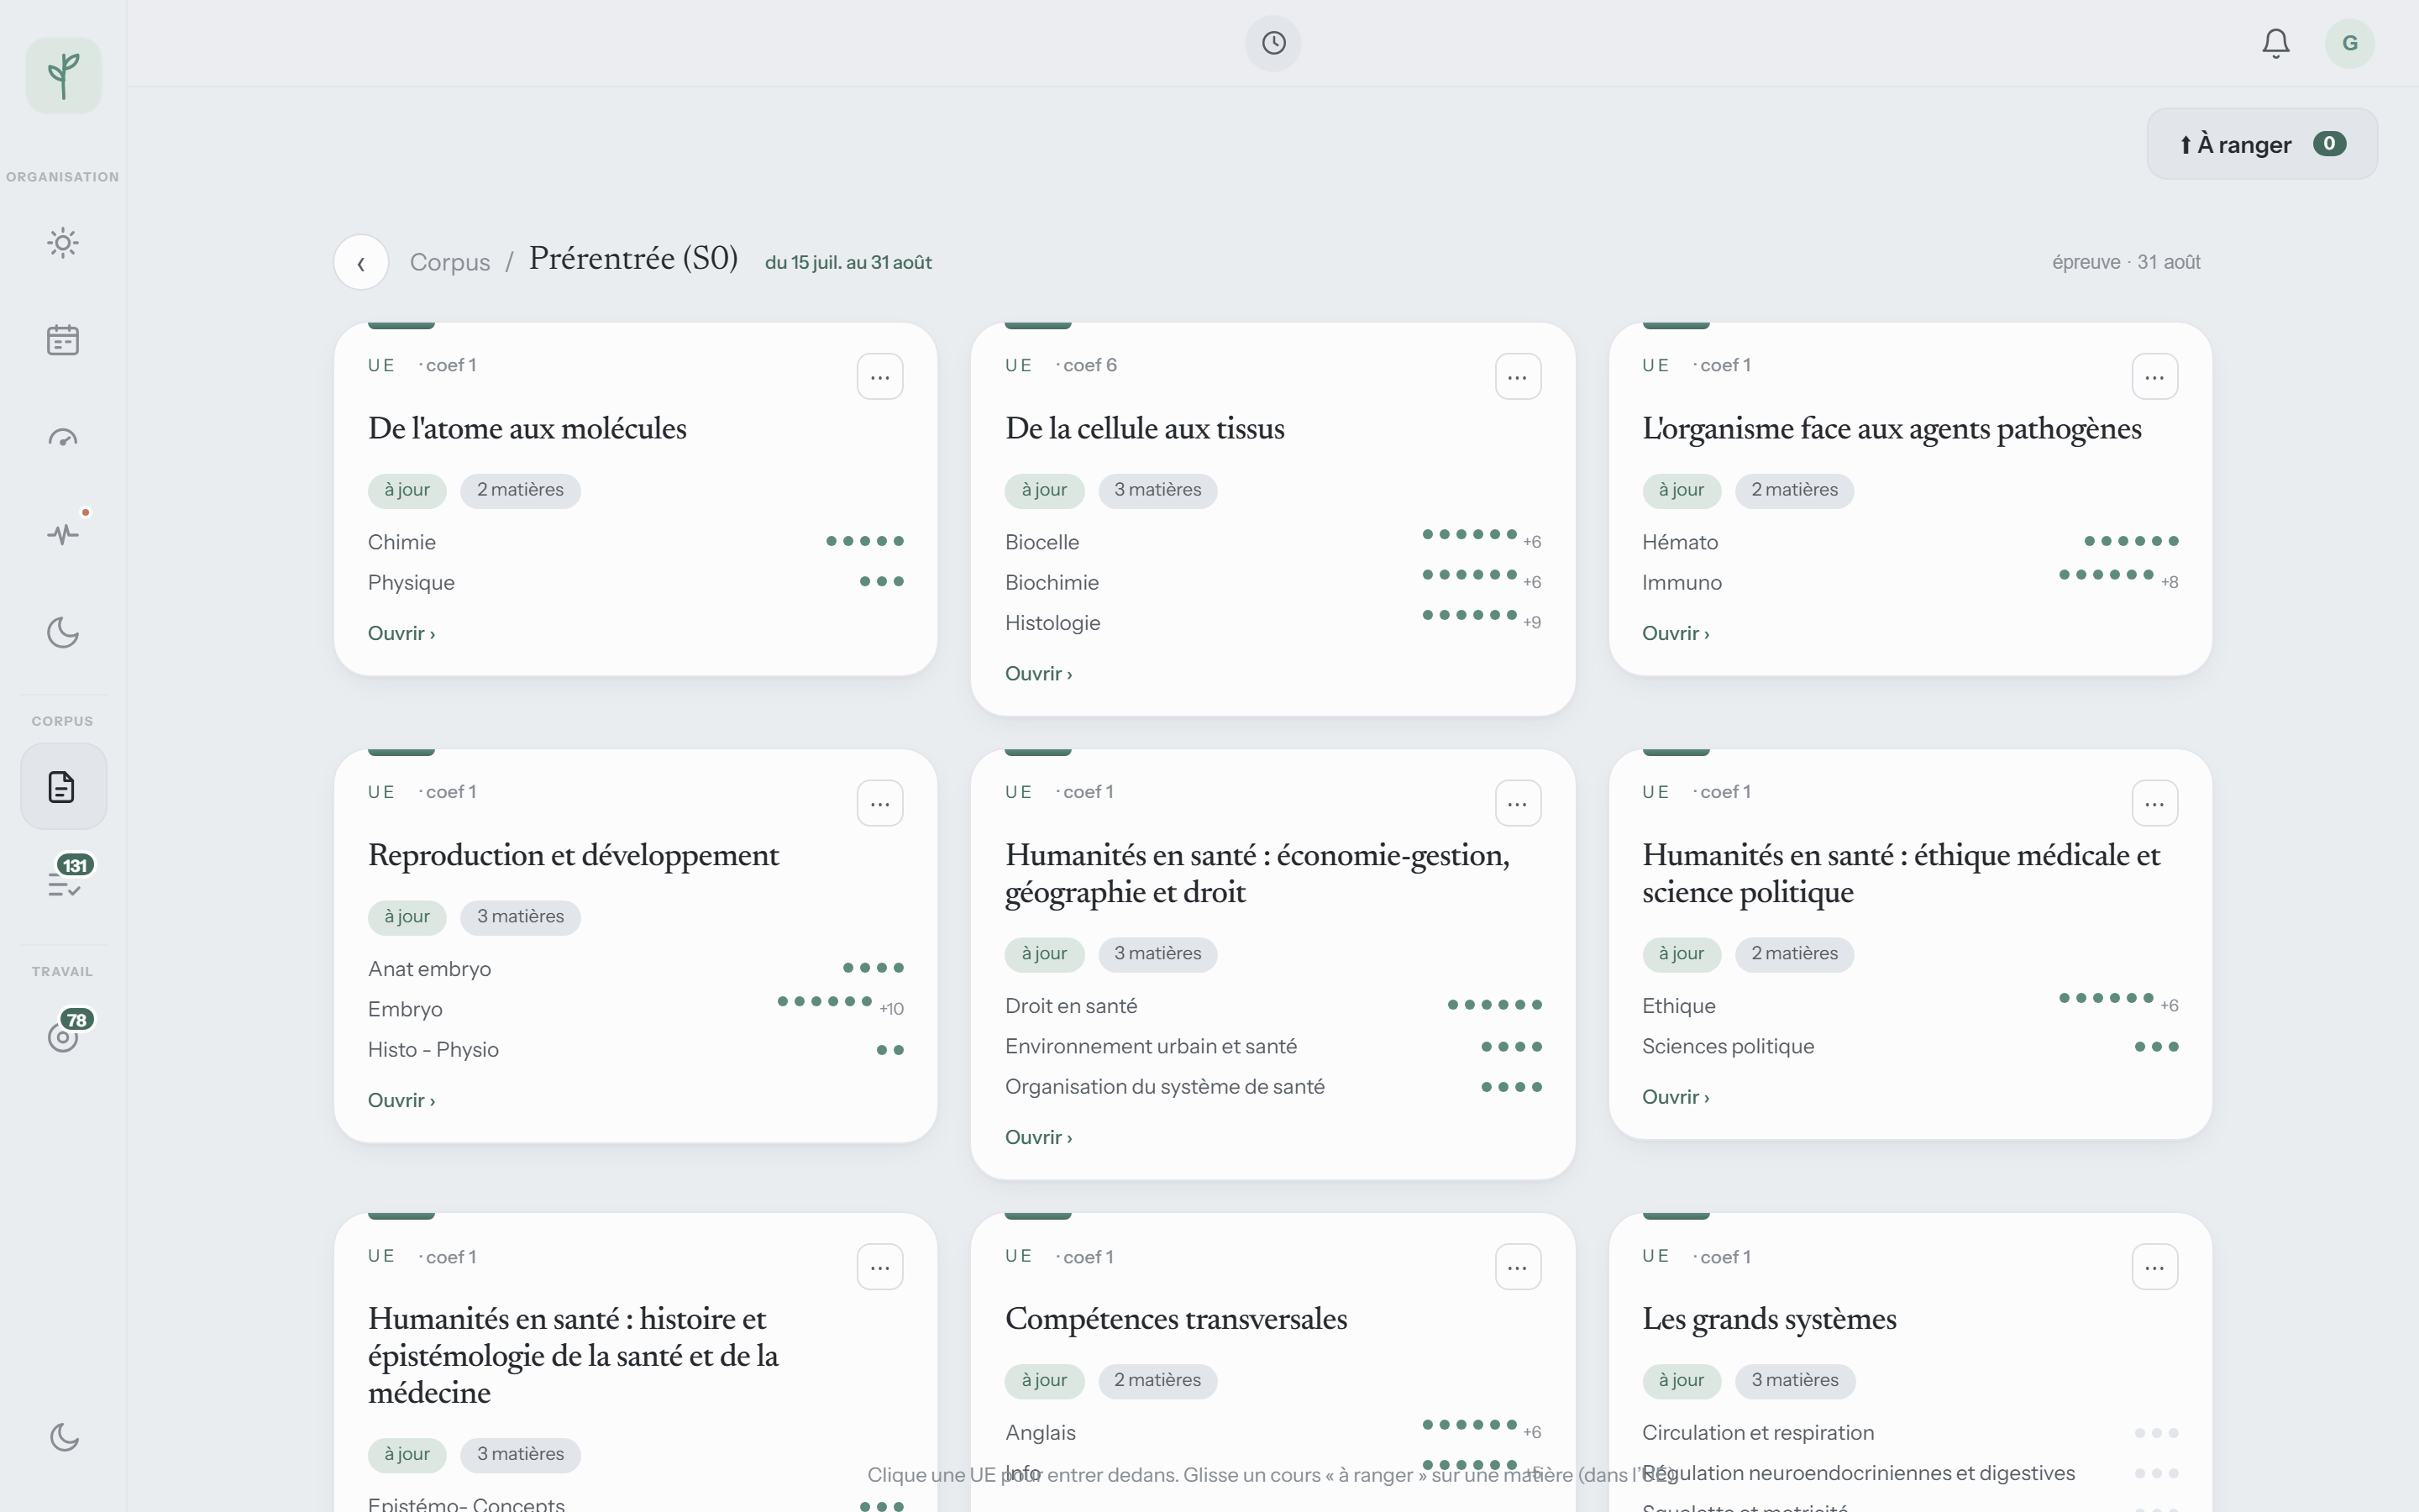Select Sciences politique subject
The image size is (2419, 1512).
point(1910,1046)
